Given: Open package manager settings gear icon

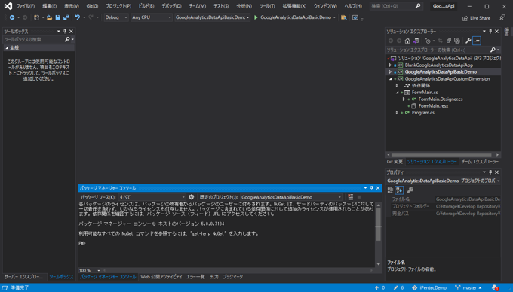Looking at the screenshot, I should coord(192,197).
